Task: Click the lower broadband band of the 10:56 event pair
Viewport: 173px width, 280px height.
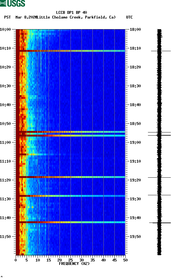Action: click(x=71, y=136)
